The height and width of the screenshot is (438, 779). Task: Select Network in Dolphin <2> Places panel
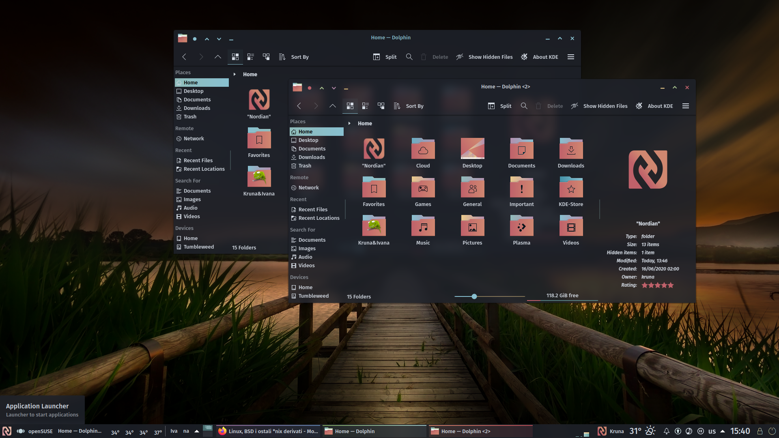(316, 187)
